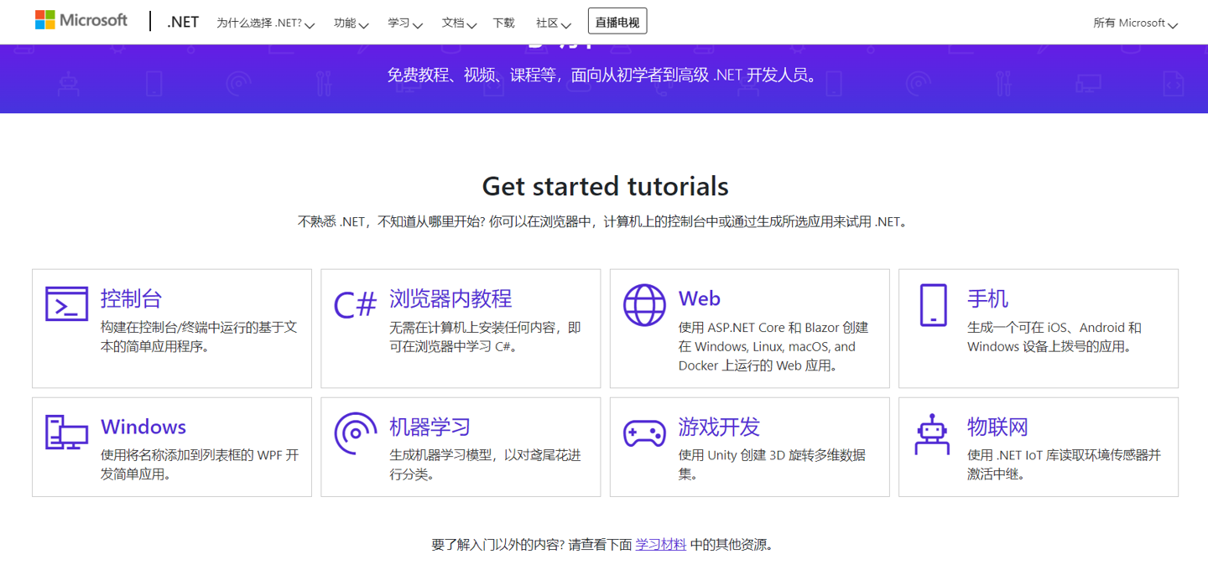1208x575 pixels.
Task: Open the 所有 Microsoft dropdown
Action: 1135,23
